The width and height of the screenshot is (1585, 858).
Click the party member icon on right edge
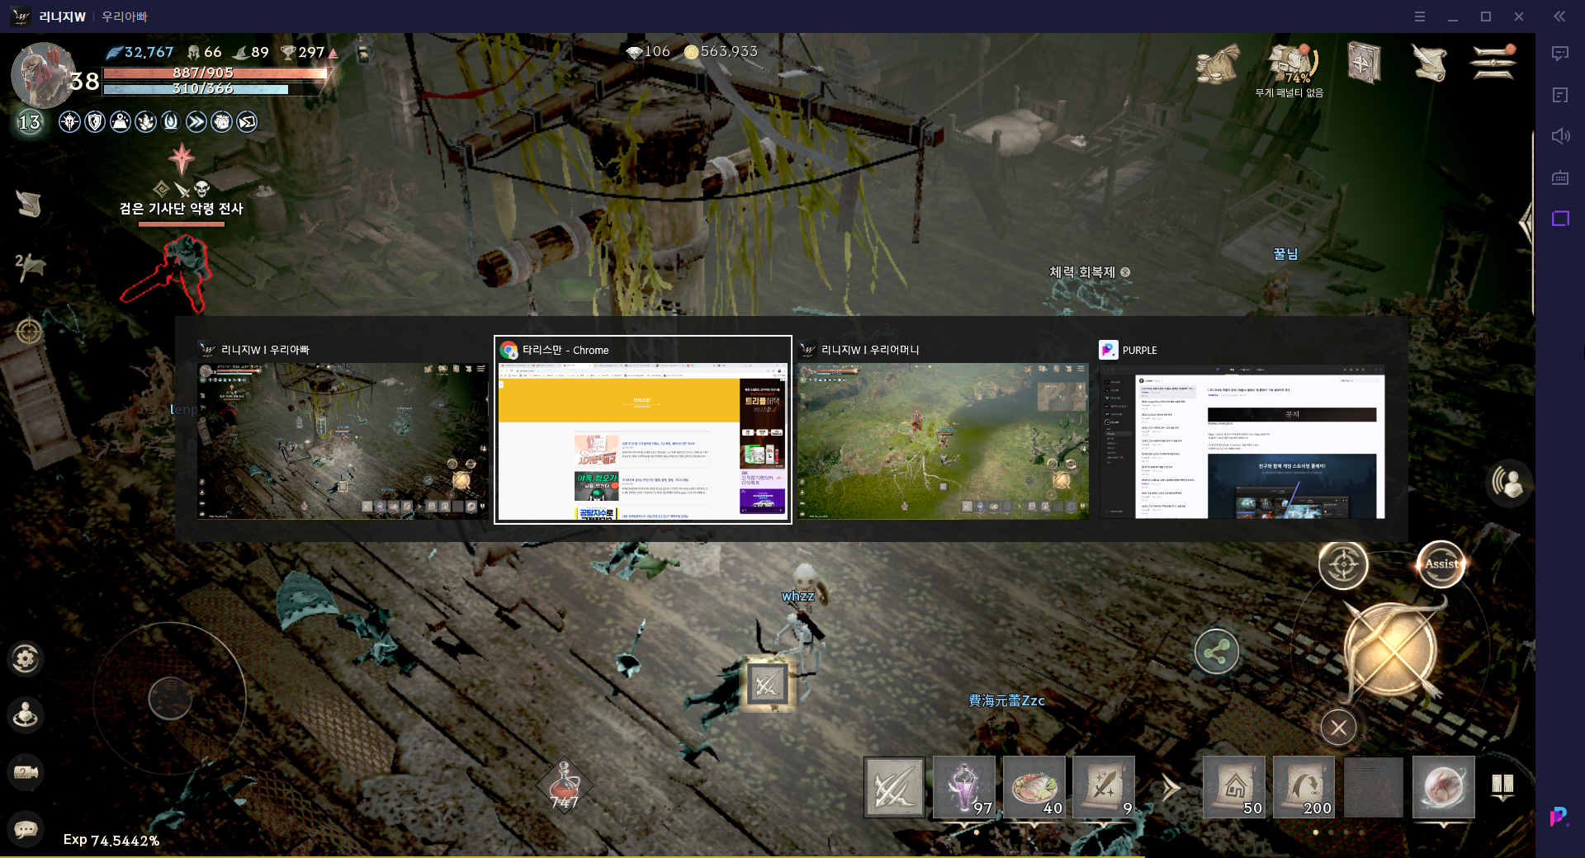click(1508, 483)
